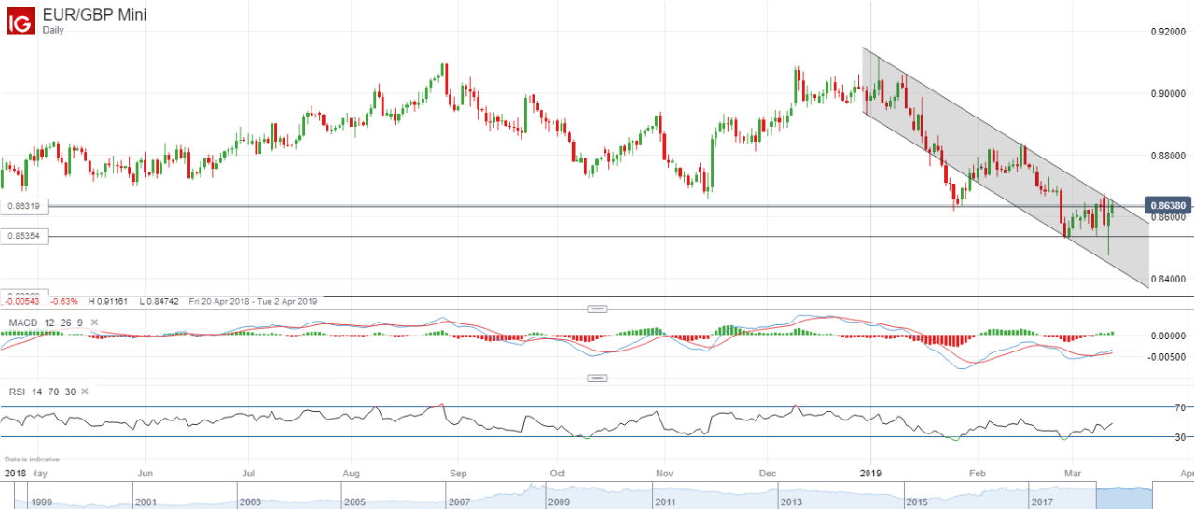Jump to 2017 in the overview timeline
1194x509 pixels.
point(1041,502)
